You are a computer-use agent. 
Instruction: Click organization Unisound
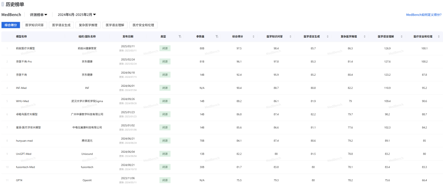pos(87,154)
